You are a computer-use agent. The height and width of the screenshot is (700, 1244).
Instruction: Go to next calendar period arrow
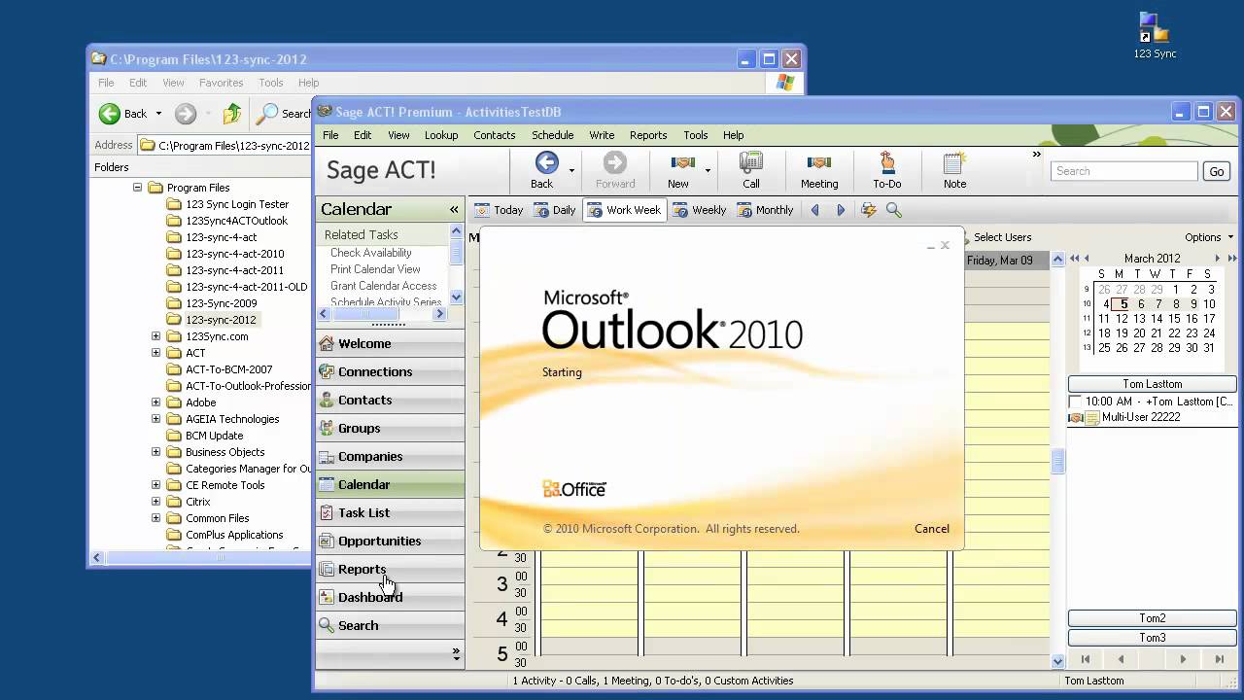pos(842,210)
